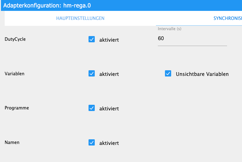Click the 'Intervalle (s)' field caption

pyautogui.click(x=170, y=29)
